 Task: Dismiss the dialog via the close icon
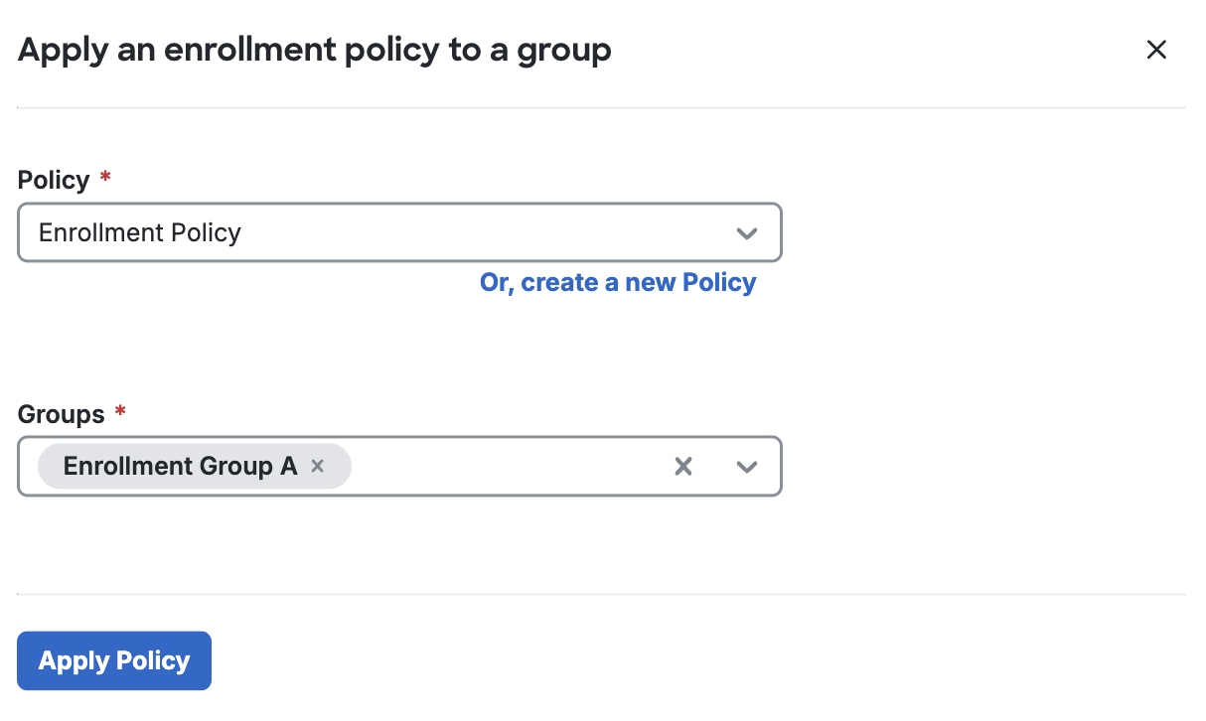1156,49
